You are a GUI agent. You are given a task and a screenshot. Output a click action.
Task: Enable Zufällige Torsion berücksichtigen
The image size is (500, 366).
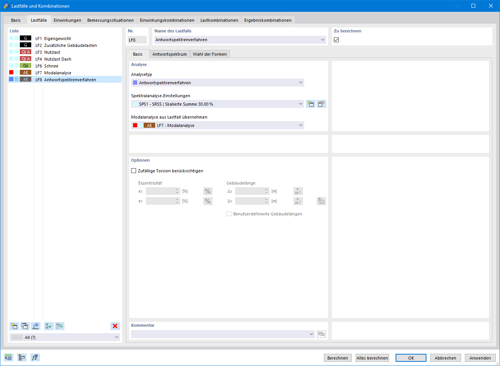click(x=133, y=171)
